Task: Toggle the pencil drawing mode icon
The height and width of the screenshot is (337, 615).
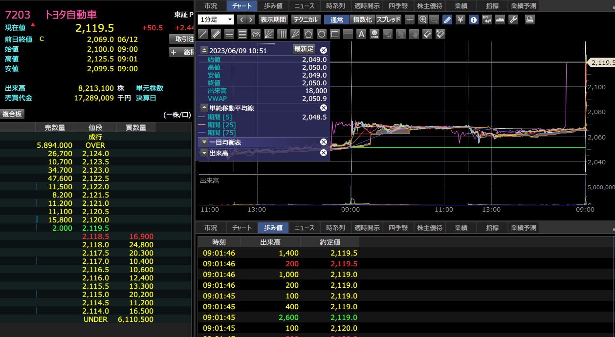Action: (x=447, y=20)
